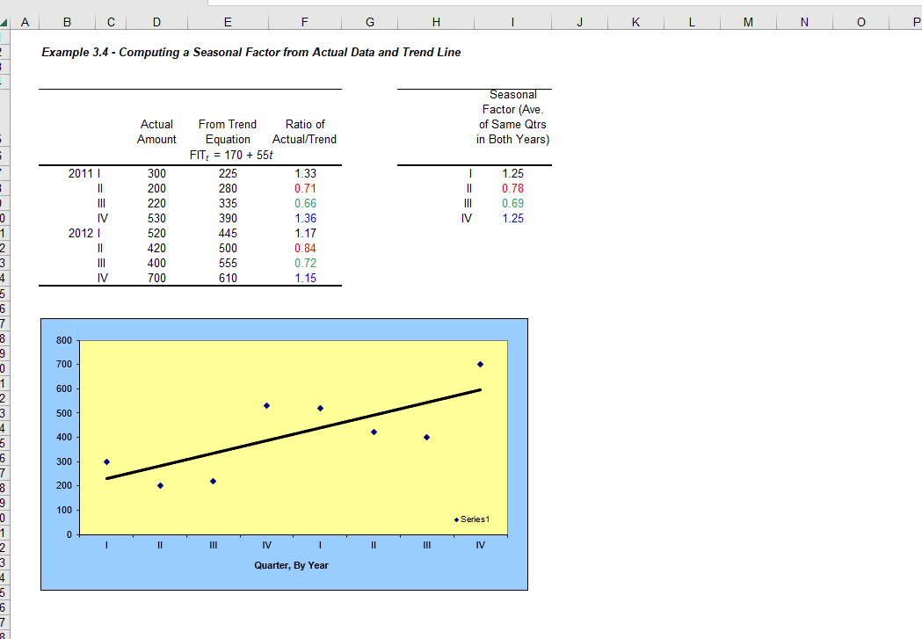Viewport: 922px width, 639px height.
Task: Select column M header
Action: 748,22
